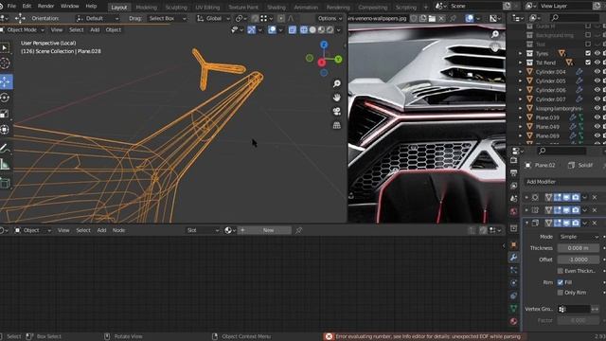This screenshot has width=606, height=341.
Task: Unlink the image with X button in image editor
Action: [441, 18]
